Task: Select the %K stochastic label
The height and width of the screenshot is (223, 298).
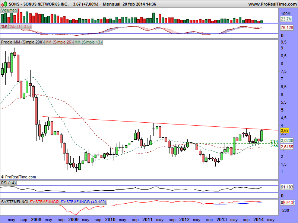Action: [4, 26]
